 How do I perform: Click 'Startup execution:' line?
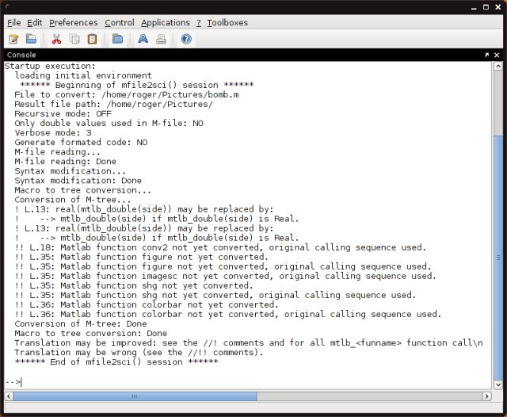pos(50,66)
